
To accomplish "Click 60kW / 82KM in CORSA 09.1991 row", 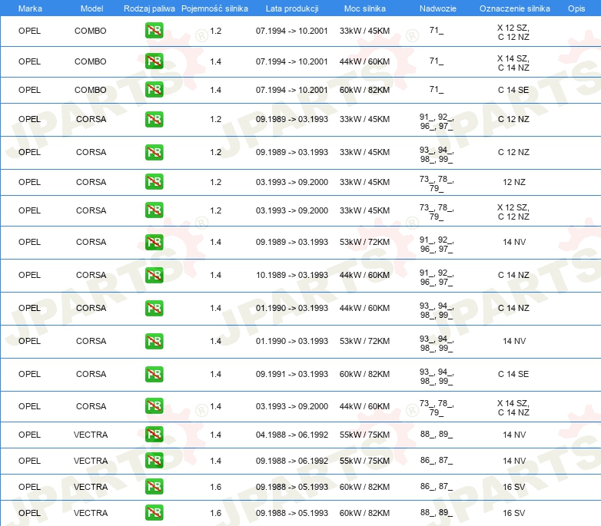I will (364, 374).
